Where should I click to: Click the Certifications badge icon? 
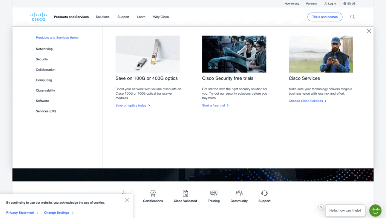(x=153, y=193)
